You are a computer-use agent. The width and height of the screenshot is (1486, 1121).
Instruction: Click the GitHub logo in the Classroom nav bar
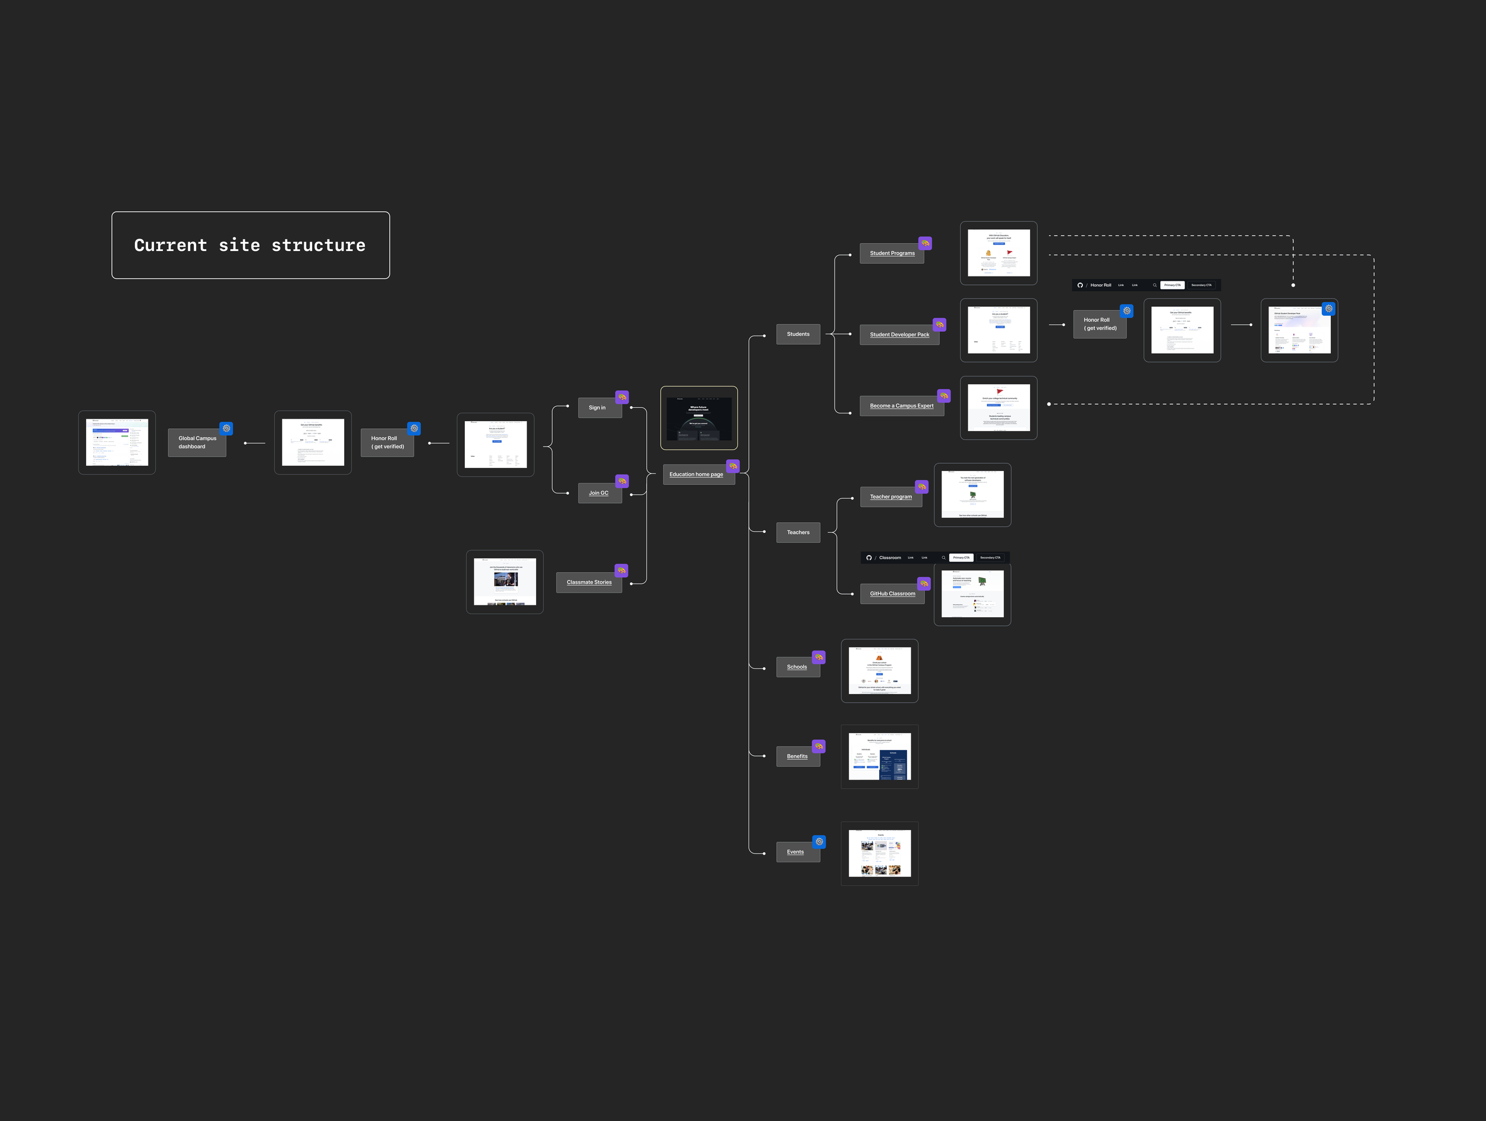point(868,558)
